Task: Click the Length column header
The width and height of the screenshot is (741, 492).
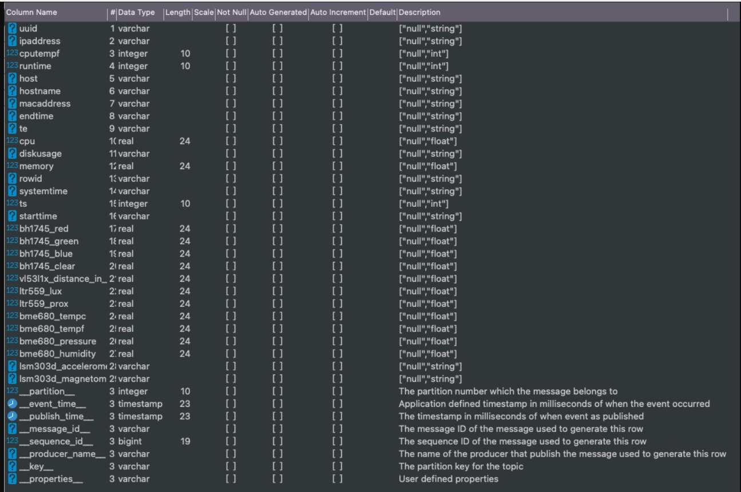Action: 177,13
